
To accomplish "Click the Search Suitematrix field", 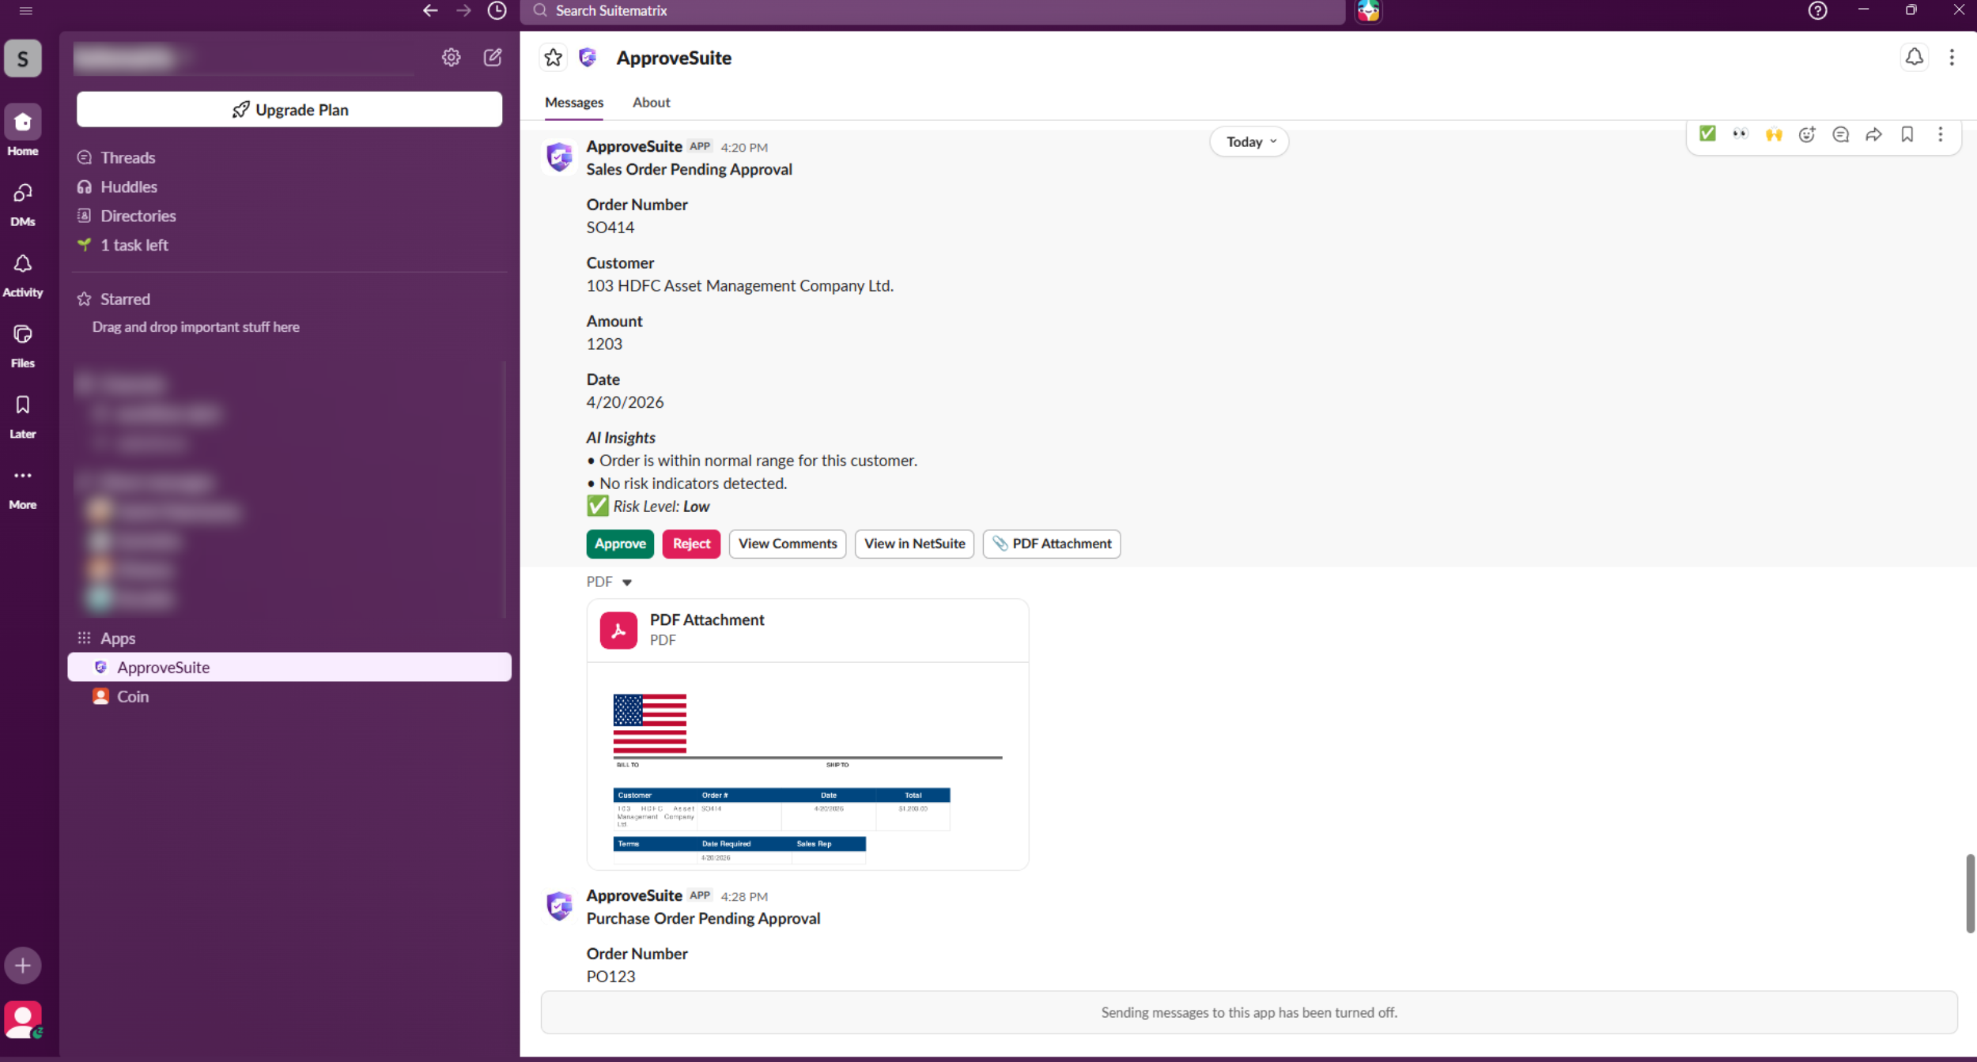I will [933, 11].
